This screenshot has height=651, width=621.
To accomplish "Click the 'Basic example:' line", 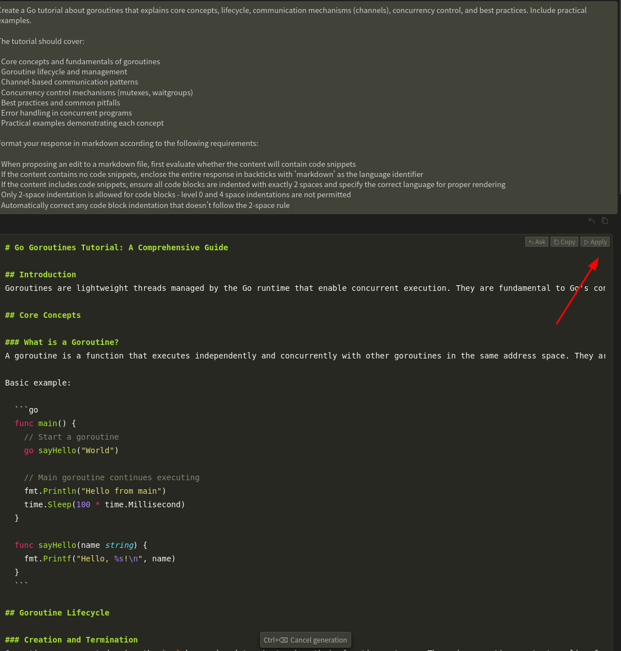I will pos(38,383).
